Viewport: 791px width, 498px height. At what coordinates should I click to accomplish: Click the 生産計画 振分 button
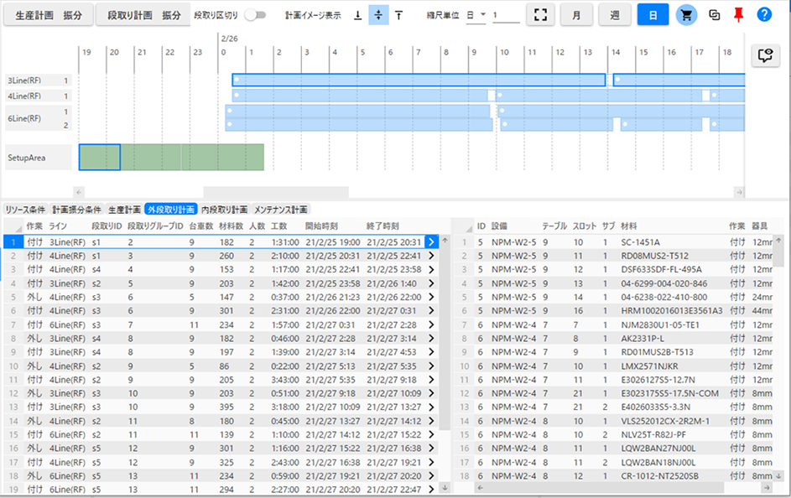pos(49,15)
